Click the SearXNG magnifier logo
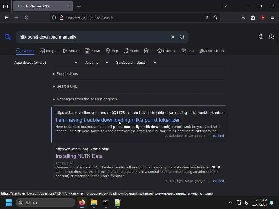Image resolution: width=279 pixels, height=209 pixels. click(x=8, y=37)
